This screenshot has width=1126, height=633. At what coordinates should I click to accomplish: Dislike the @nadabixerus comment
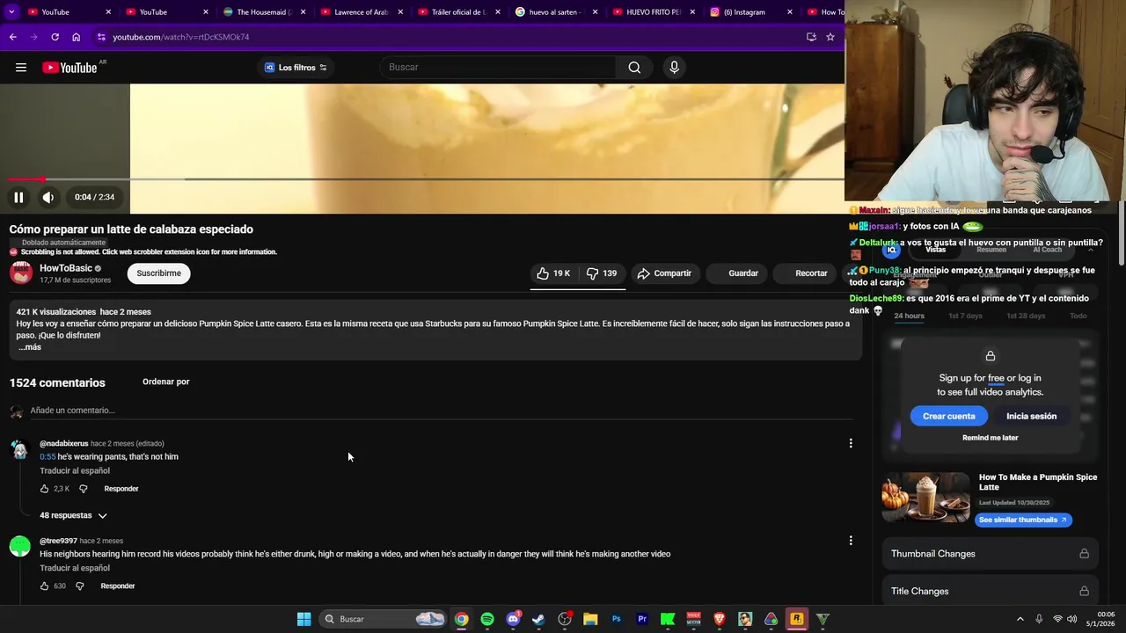point(84,489)
